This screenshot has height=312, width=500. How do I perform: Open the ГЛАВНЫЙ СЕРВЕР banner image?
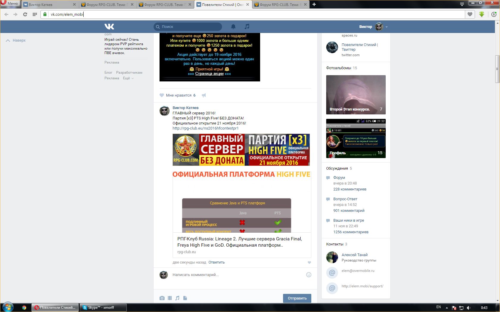click(x=241, y=150)
